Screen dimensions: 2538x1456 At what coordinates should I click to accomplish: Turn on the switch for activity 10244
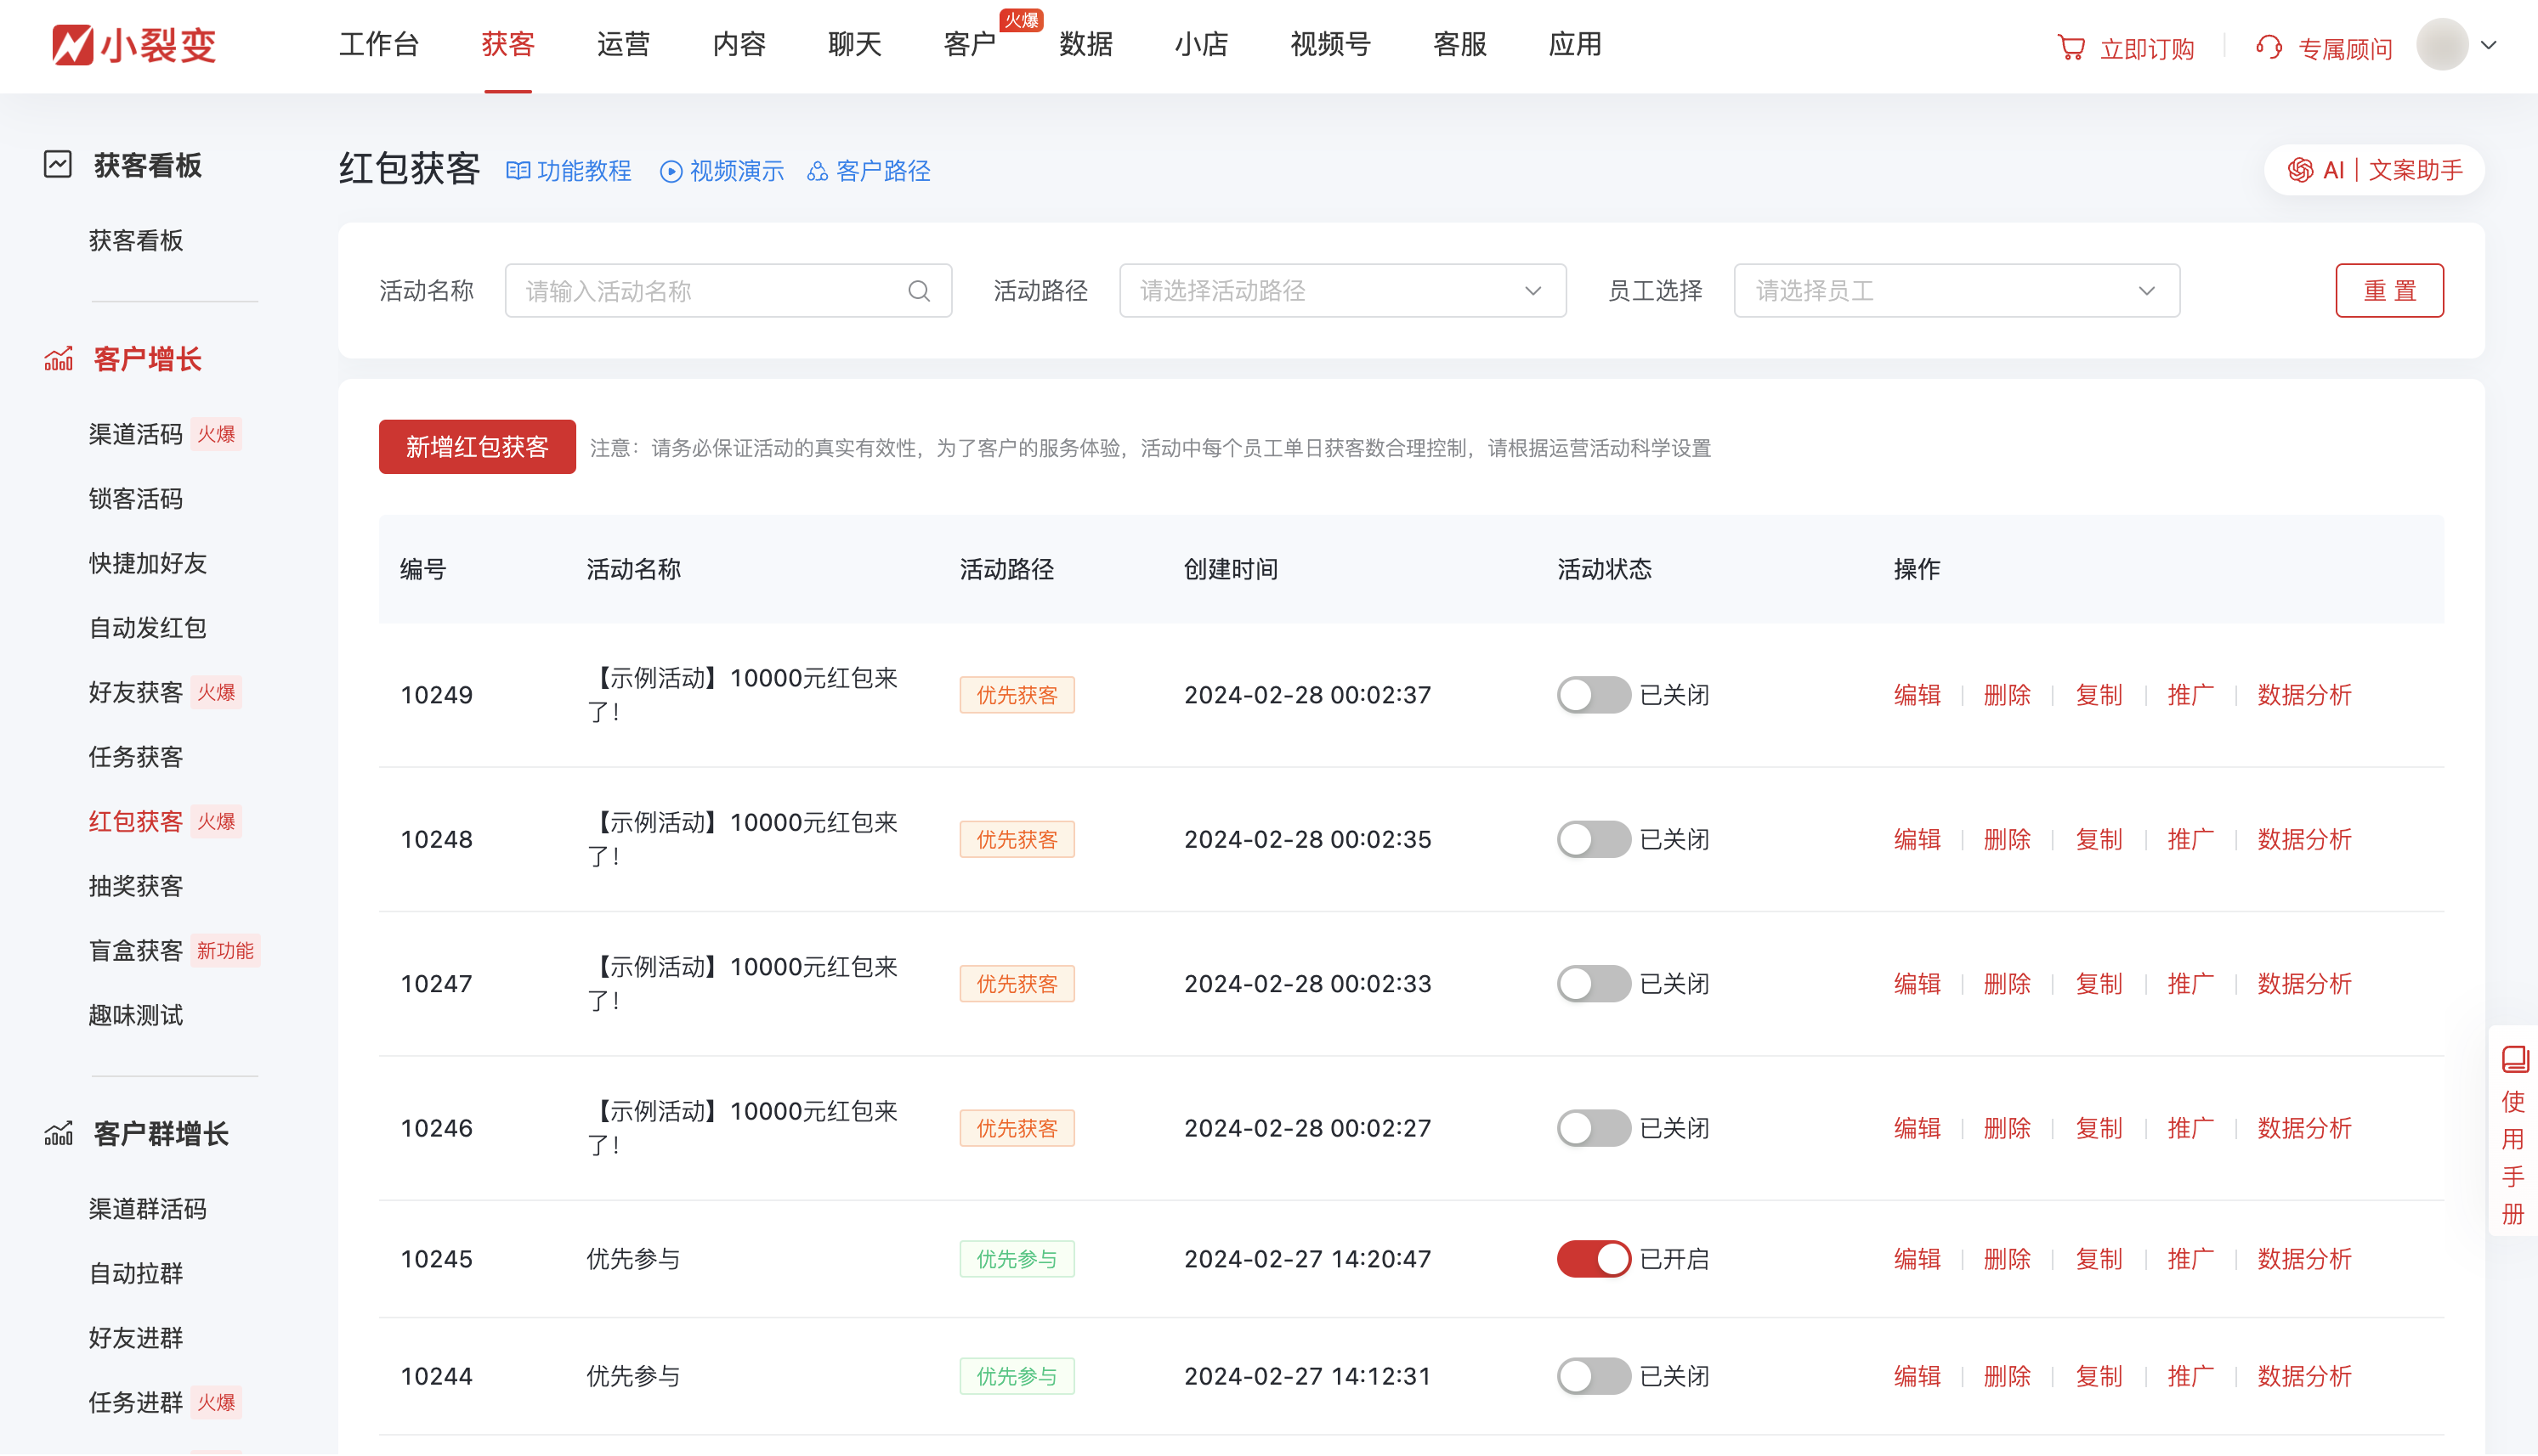click(1593, 1375)
